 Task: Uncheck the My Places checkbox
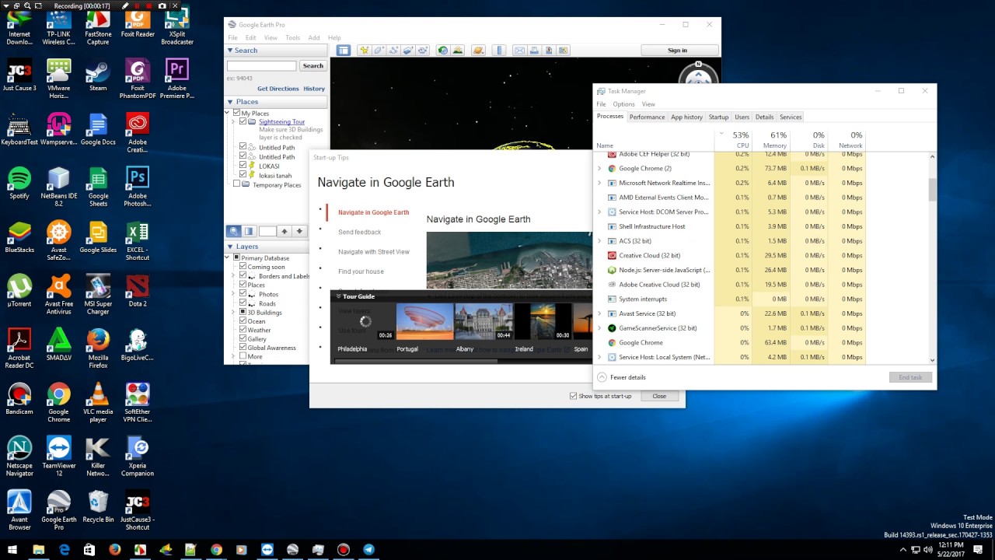236,114
